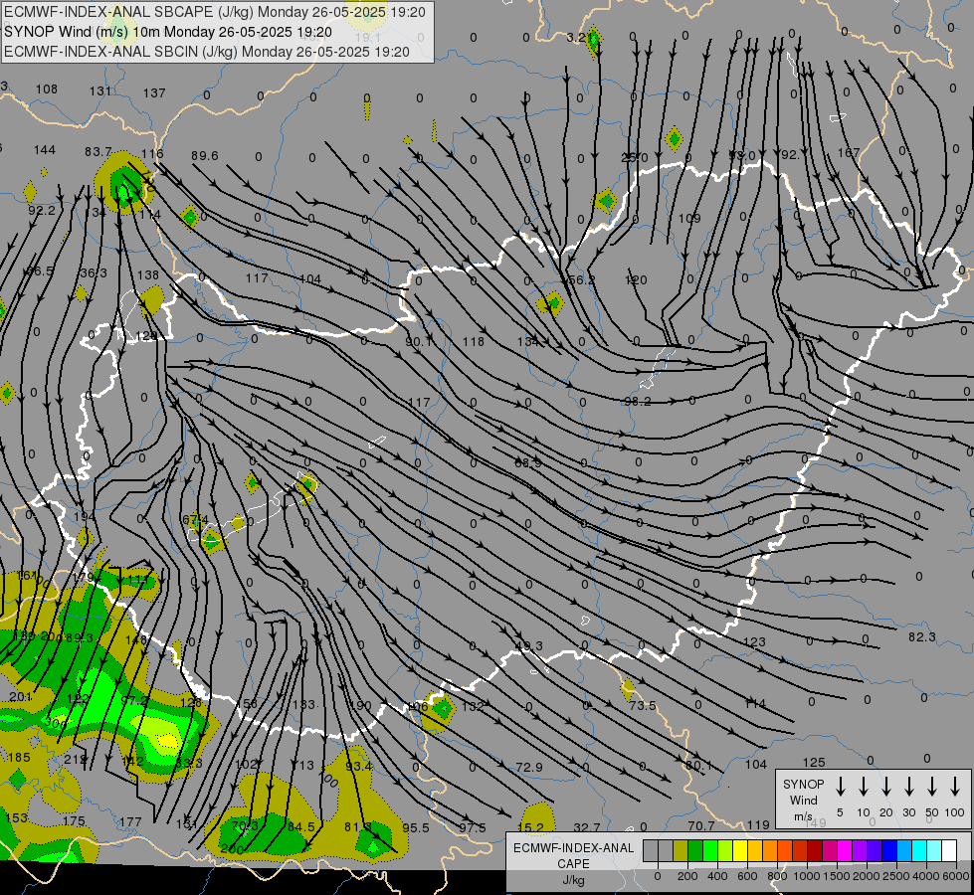The image size is (974, 895).
Task: Click the legend's 800 tick label
Action: point(777,876)
